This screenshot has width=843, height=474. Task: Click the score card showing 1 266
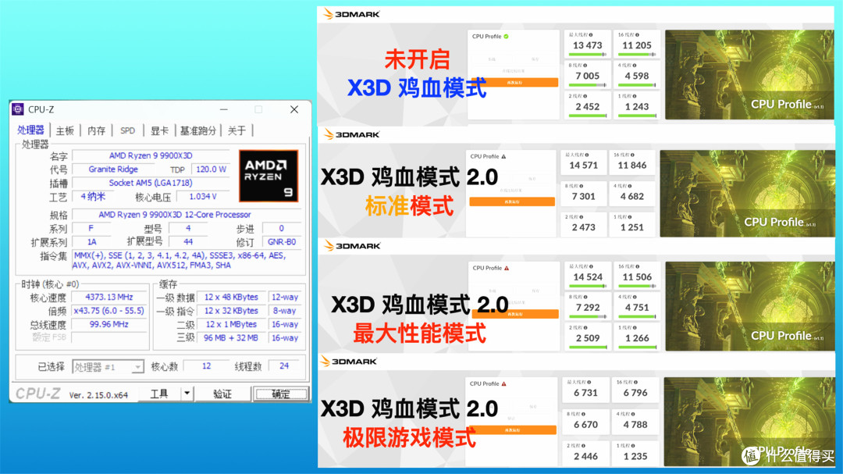pos(637,337)
